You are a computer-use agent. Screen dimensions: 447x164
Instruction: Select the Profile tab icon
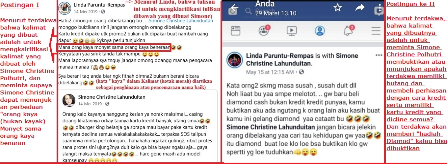pos(319,31)
